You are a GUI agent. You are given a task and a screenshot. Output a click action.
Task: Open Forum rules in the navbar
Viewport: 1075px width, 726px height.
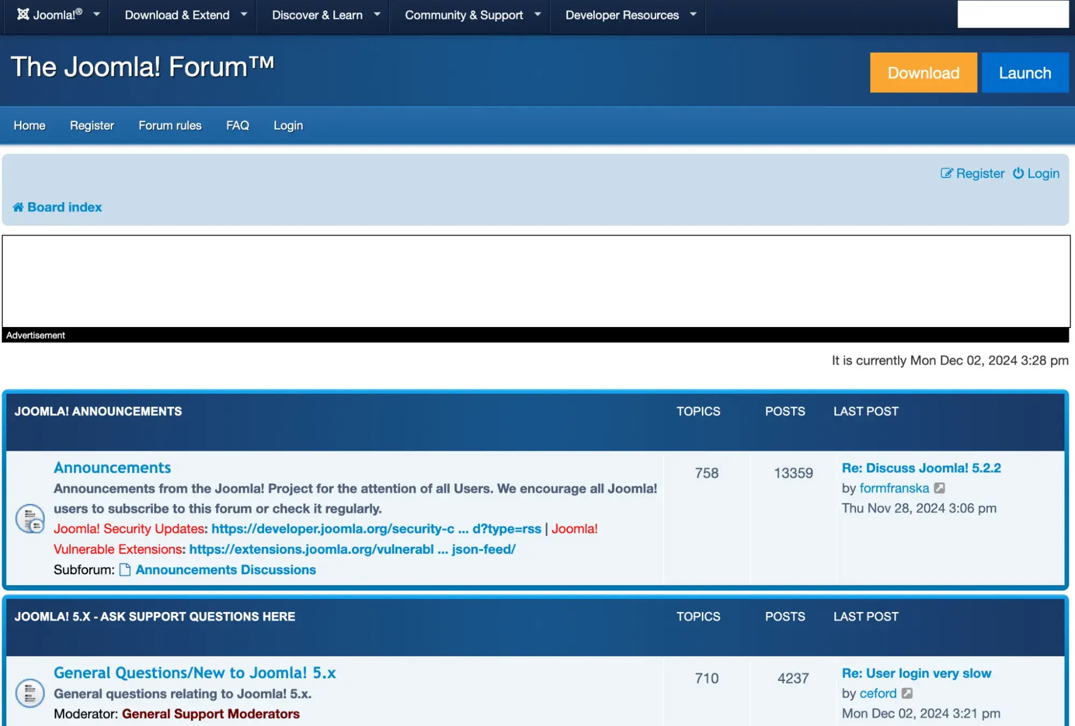coord(170,125)
